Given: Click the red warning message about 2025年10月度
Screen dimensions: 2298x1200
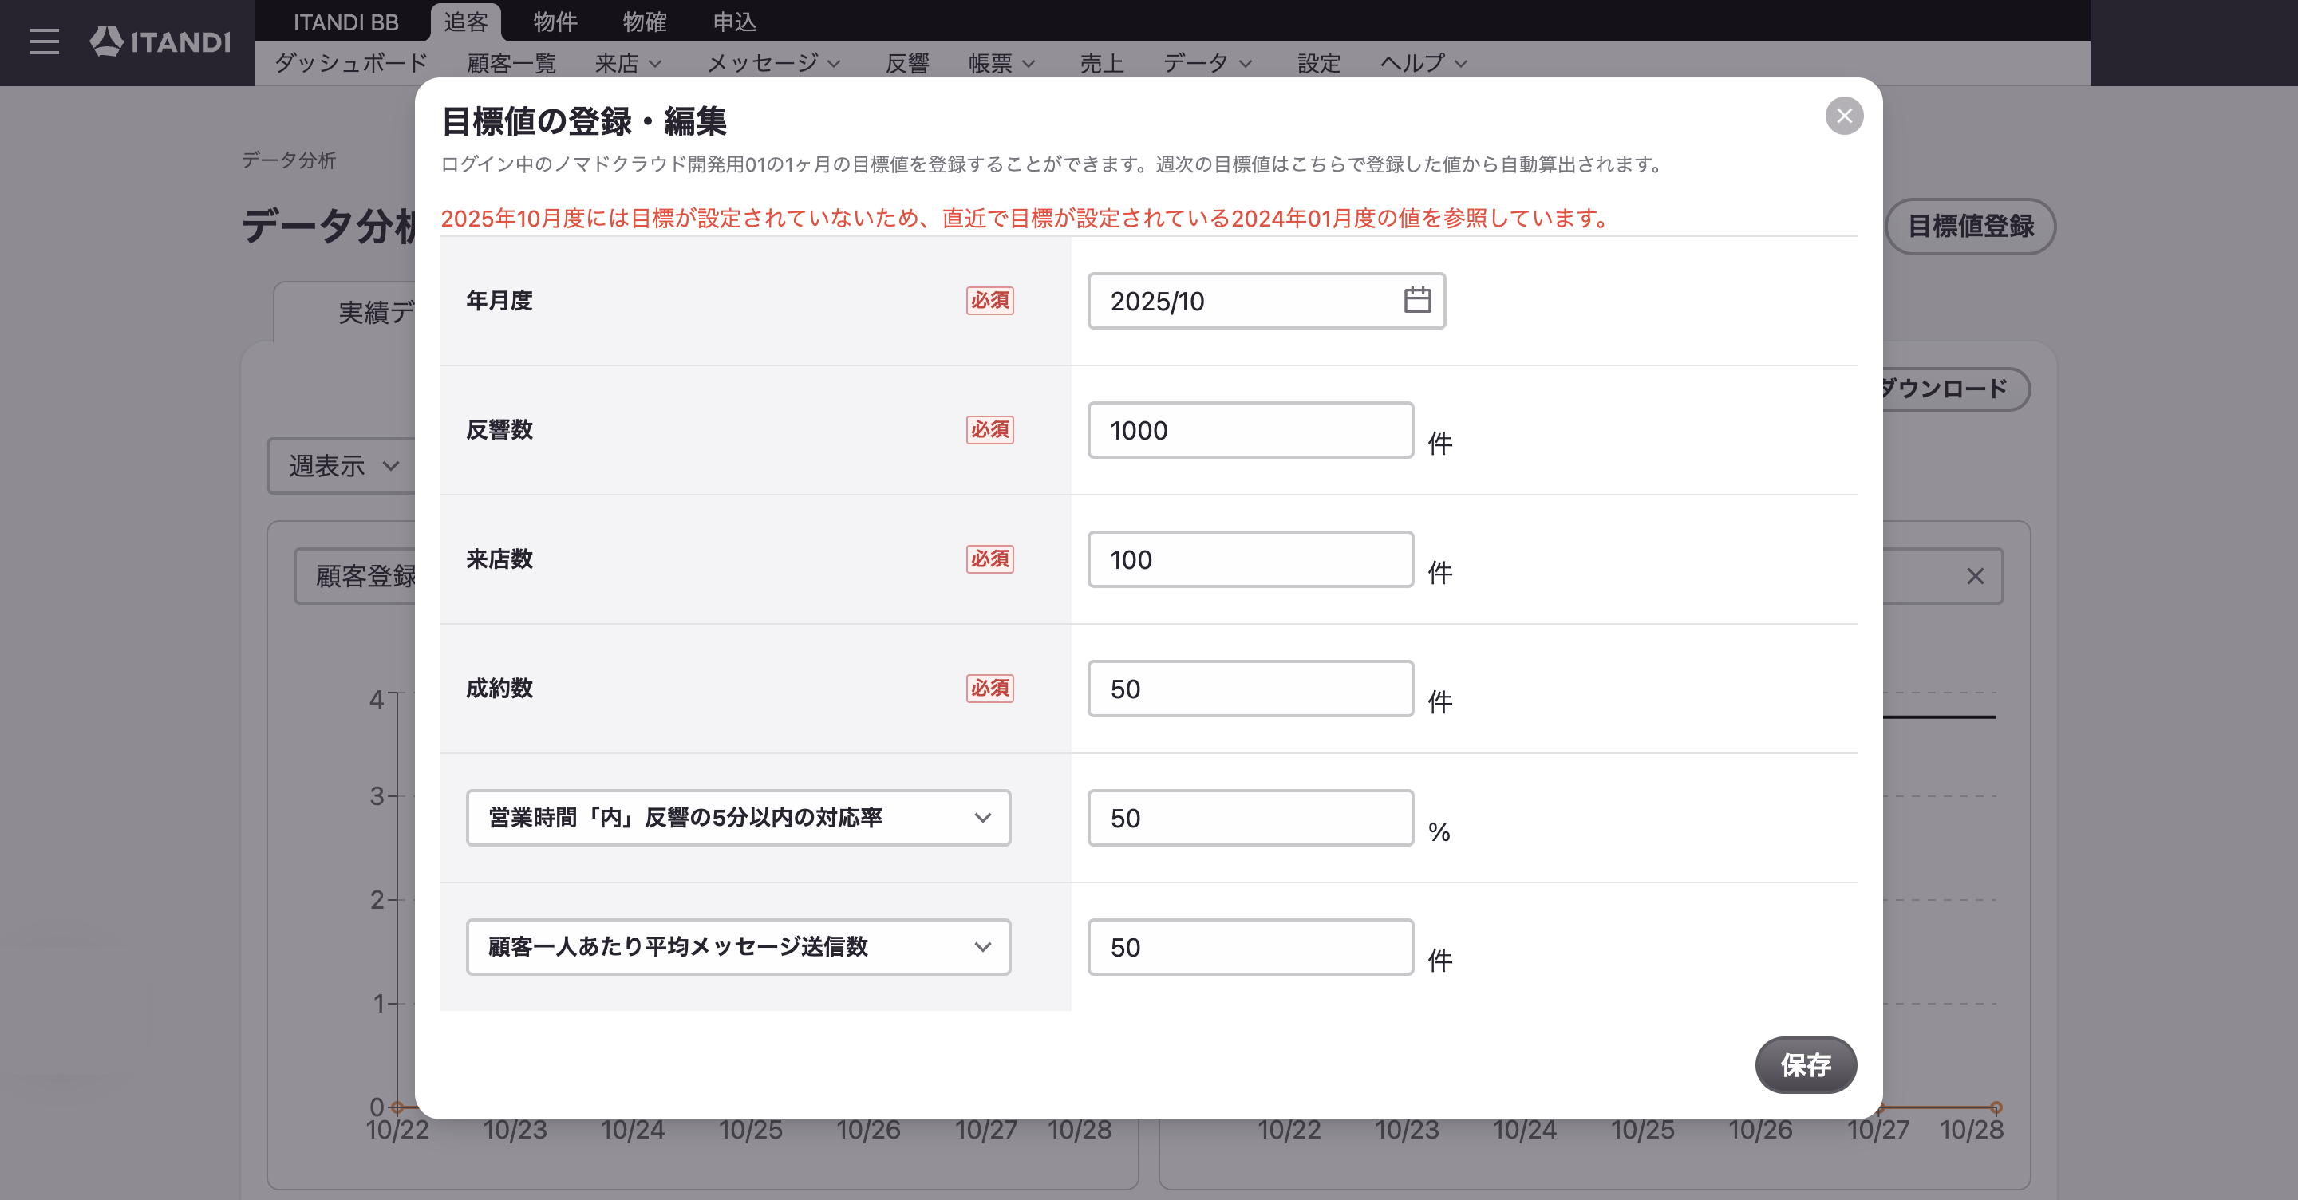Looking at the screenshot, I should 1026,218.
